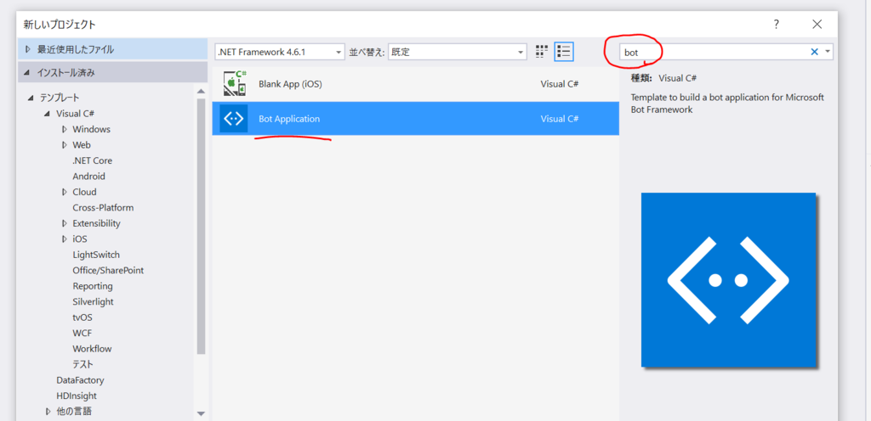Viewport: 871px width, 421px height.
Task: Select WCF in template tree
Action: pyautogui.click(x=83, y=333)
